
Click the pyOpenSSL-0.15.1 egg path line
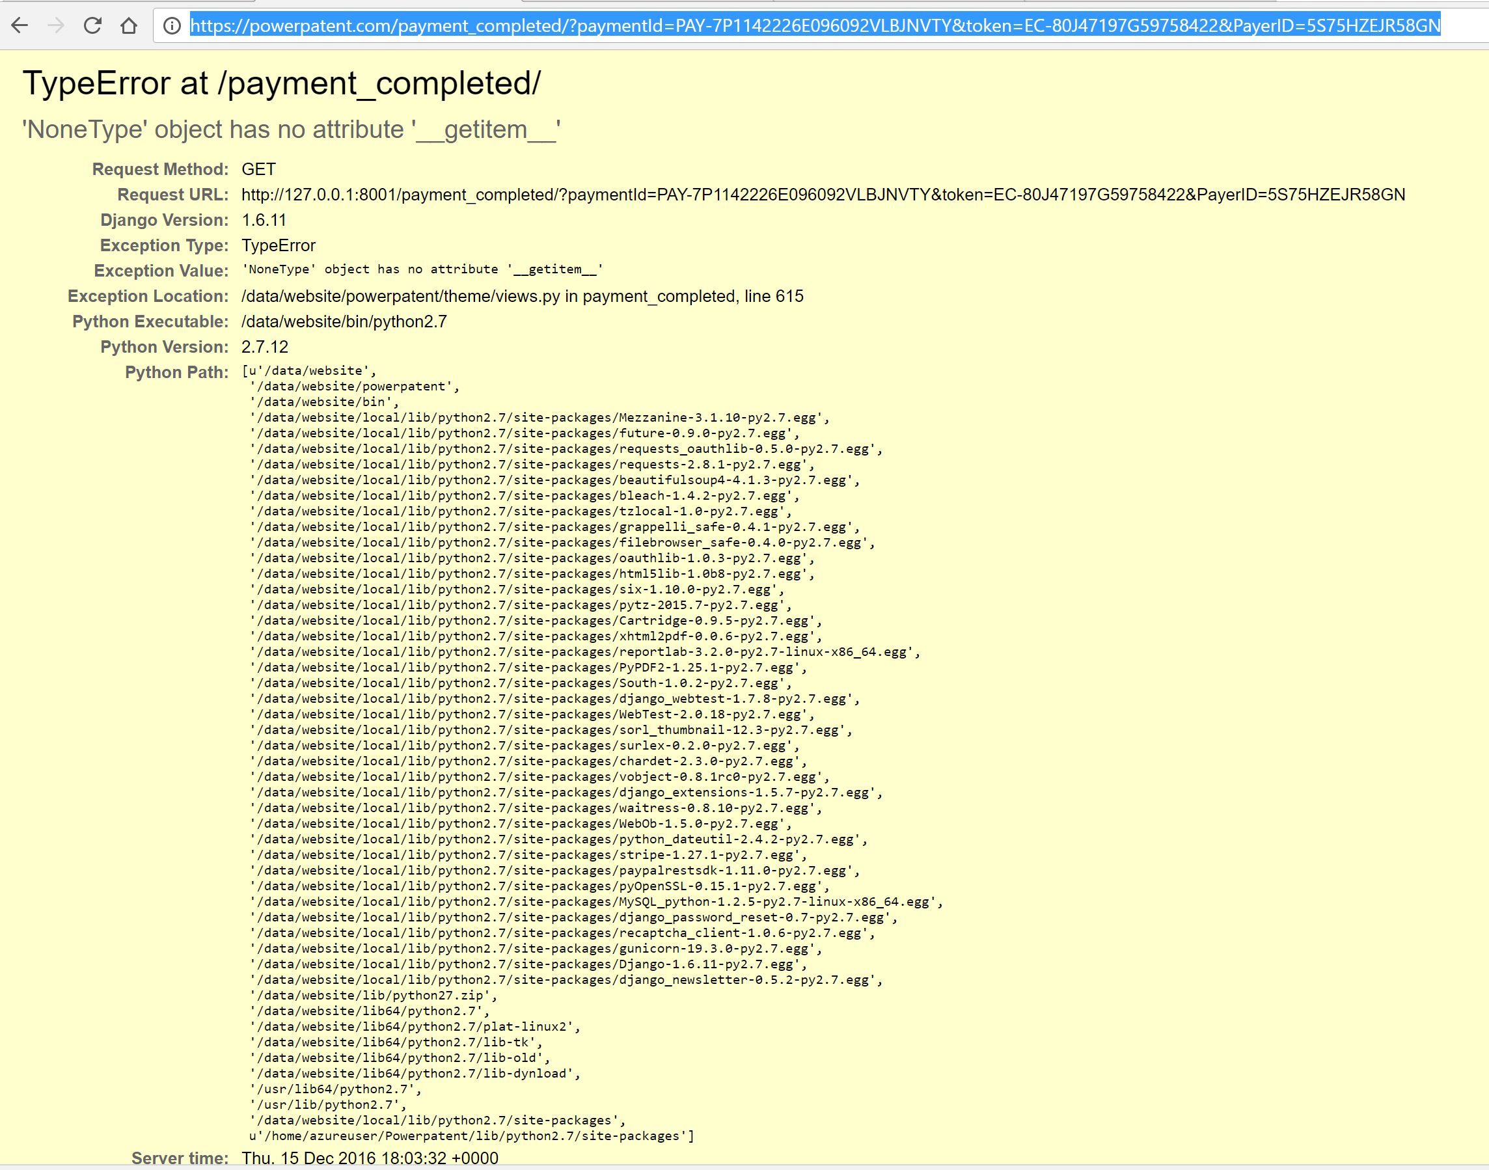coord(540,887)
